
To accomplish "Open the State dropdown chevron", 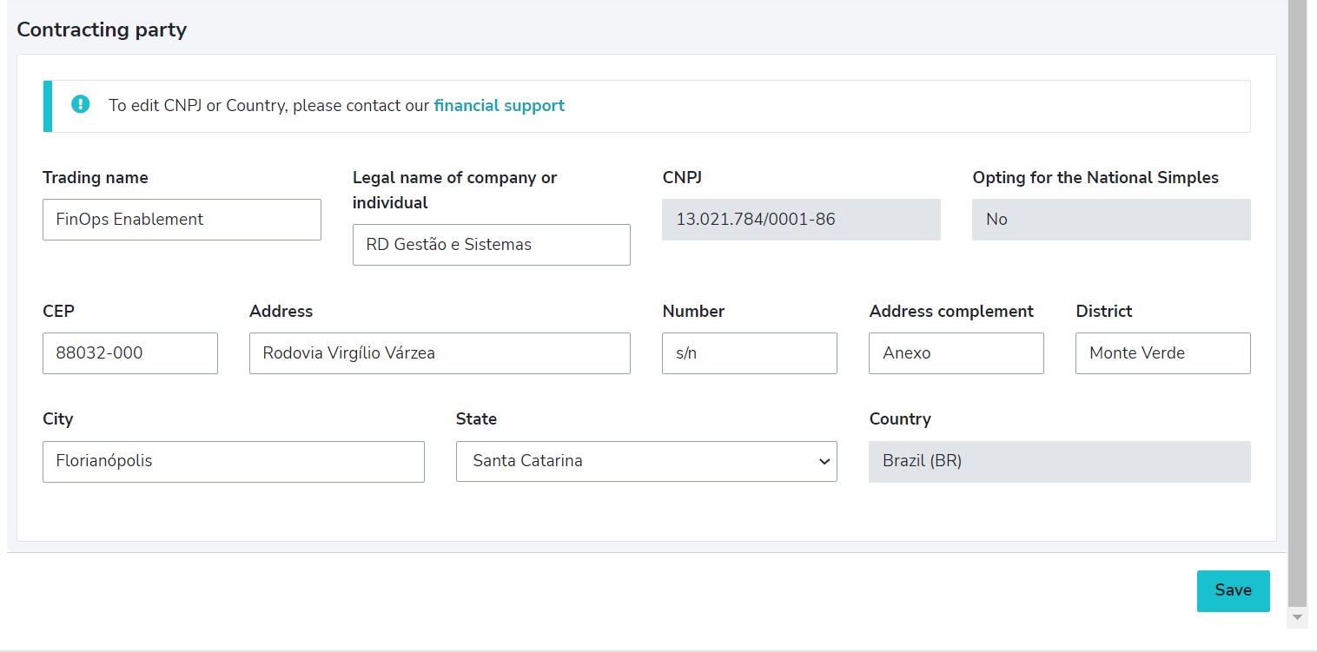I will click(x=824, y=461).
